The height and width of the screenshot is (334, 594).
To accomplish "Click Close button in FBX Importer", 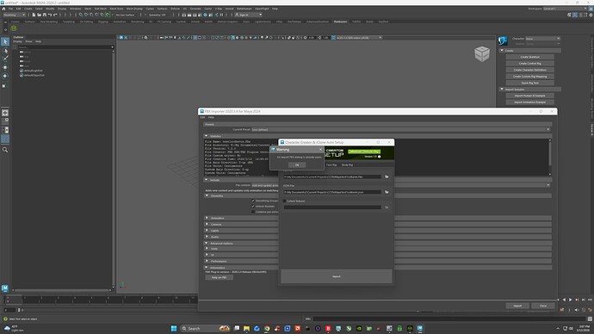I will coord(543,306).
